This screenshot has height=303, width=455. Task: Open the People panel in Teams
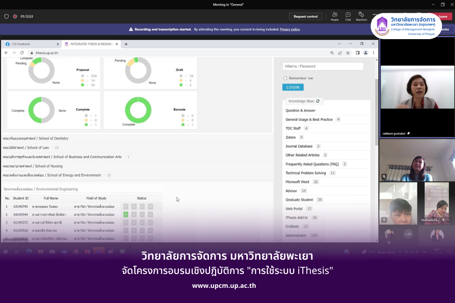(335, 16)
